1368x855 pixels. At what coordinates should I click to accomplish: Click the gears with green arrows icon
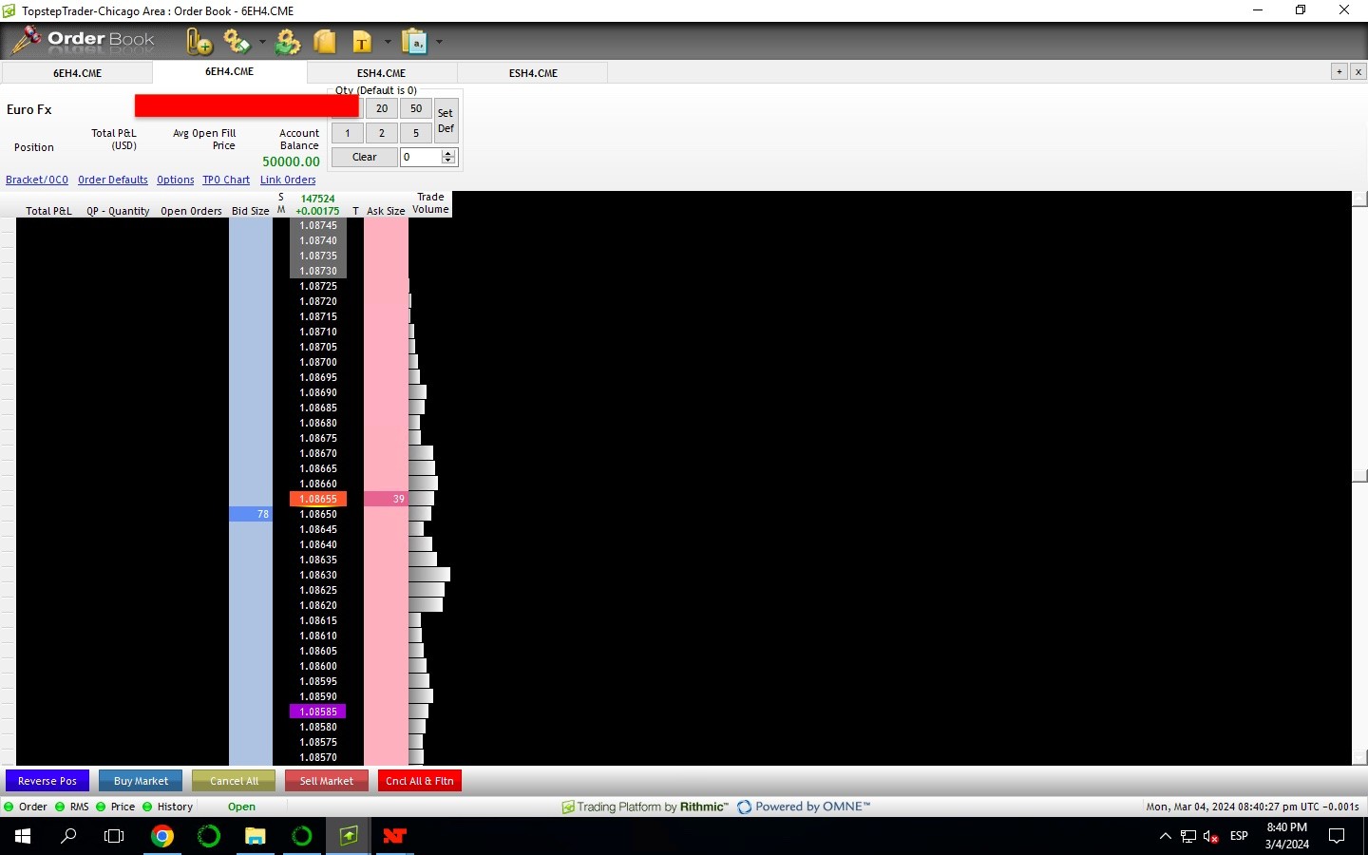point(288,42)
